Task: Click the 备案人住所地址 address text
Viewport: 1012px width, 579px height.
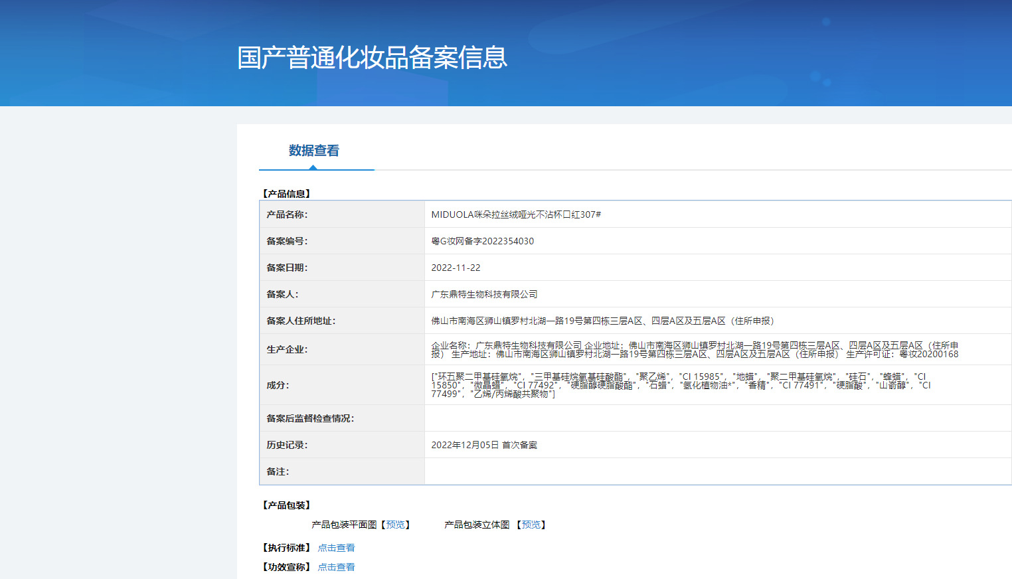Action: [603, 321]
